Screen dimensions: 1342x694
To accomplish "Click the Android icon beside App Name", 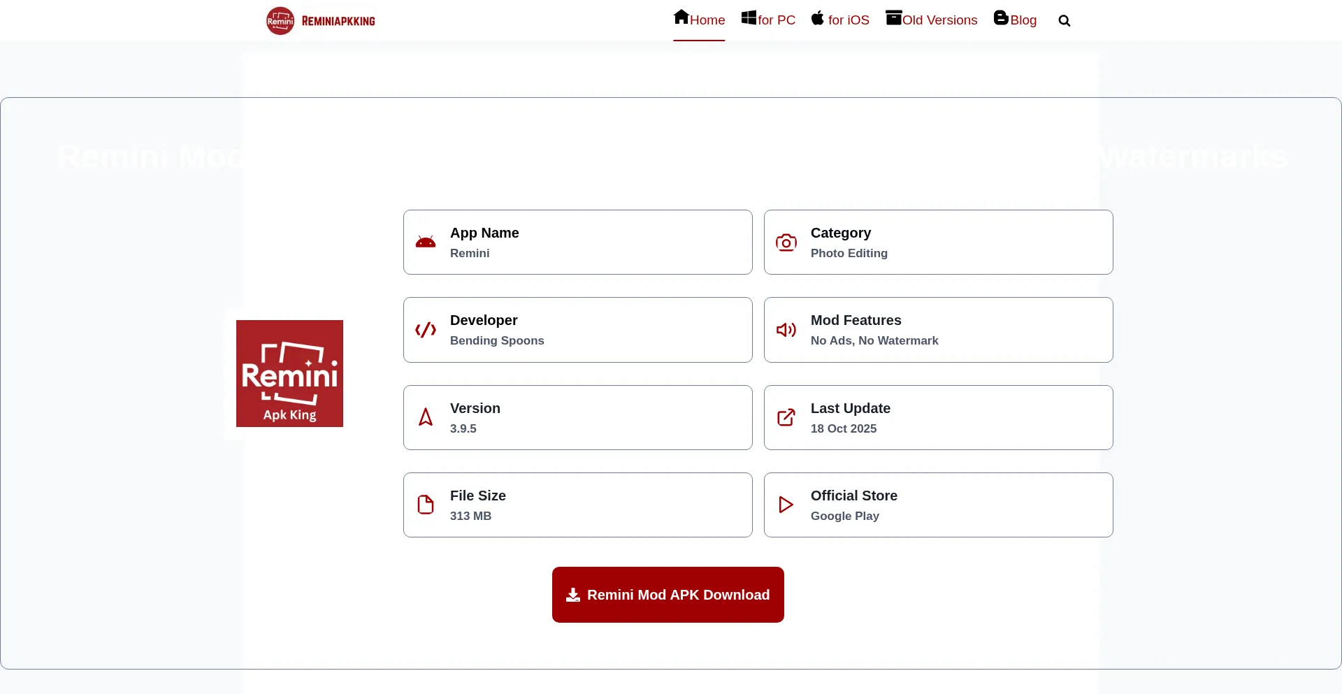I will point(426,243).
